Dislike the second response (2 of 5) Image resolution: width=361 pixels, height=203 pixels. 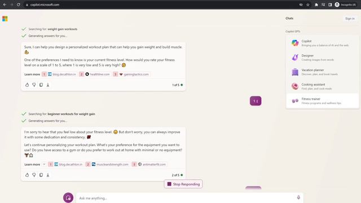(34, 175)
